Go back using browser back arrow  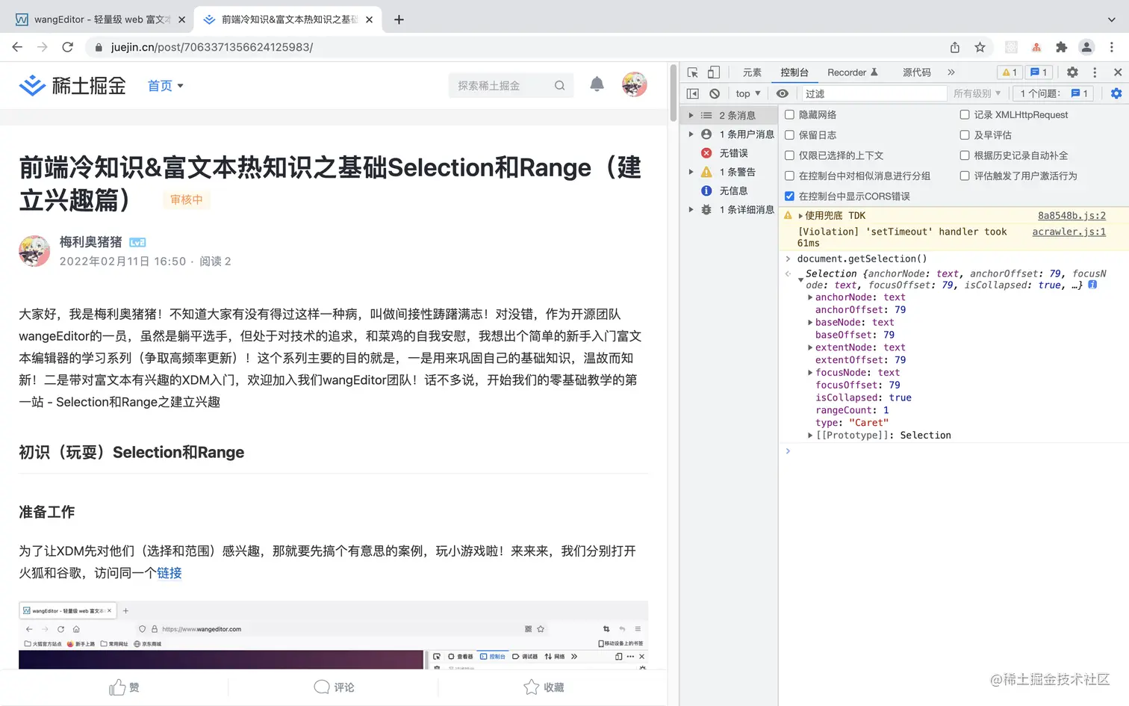(x=17, y=47)
